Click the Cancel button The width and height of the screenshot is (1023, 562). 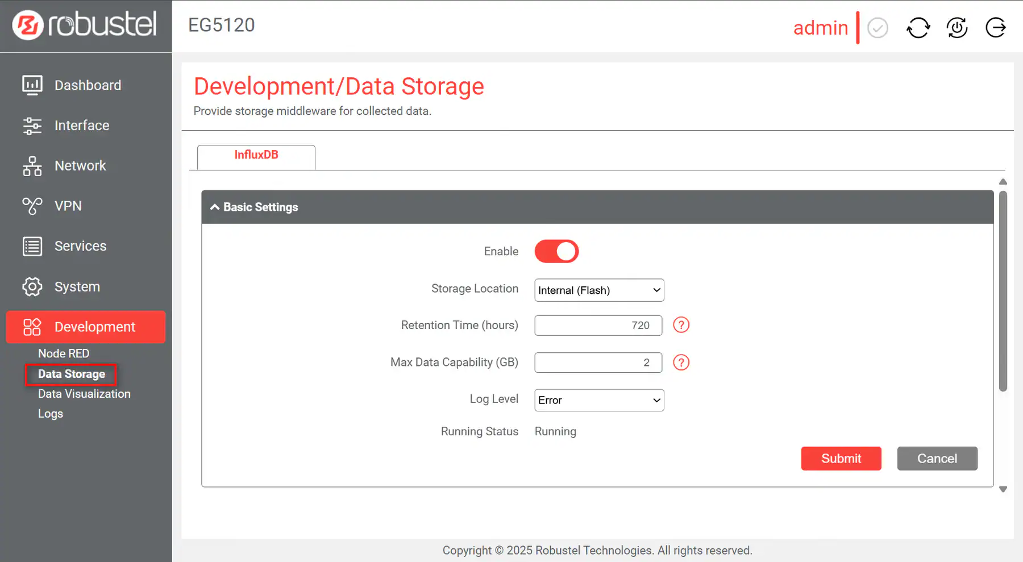[937, 459]
